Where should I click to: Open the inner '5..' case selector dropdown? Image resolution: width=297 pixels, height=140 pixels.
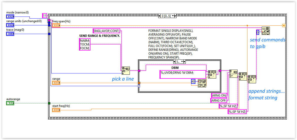(182, 61)
